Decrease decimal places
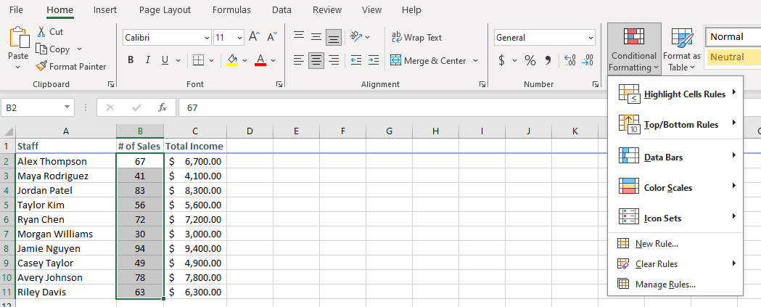761x307 pixels. pos(587,61)
